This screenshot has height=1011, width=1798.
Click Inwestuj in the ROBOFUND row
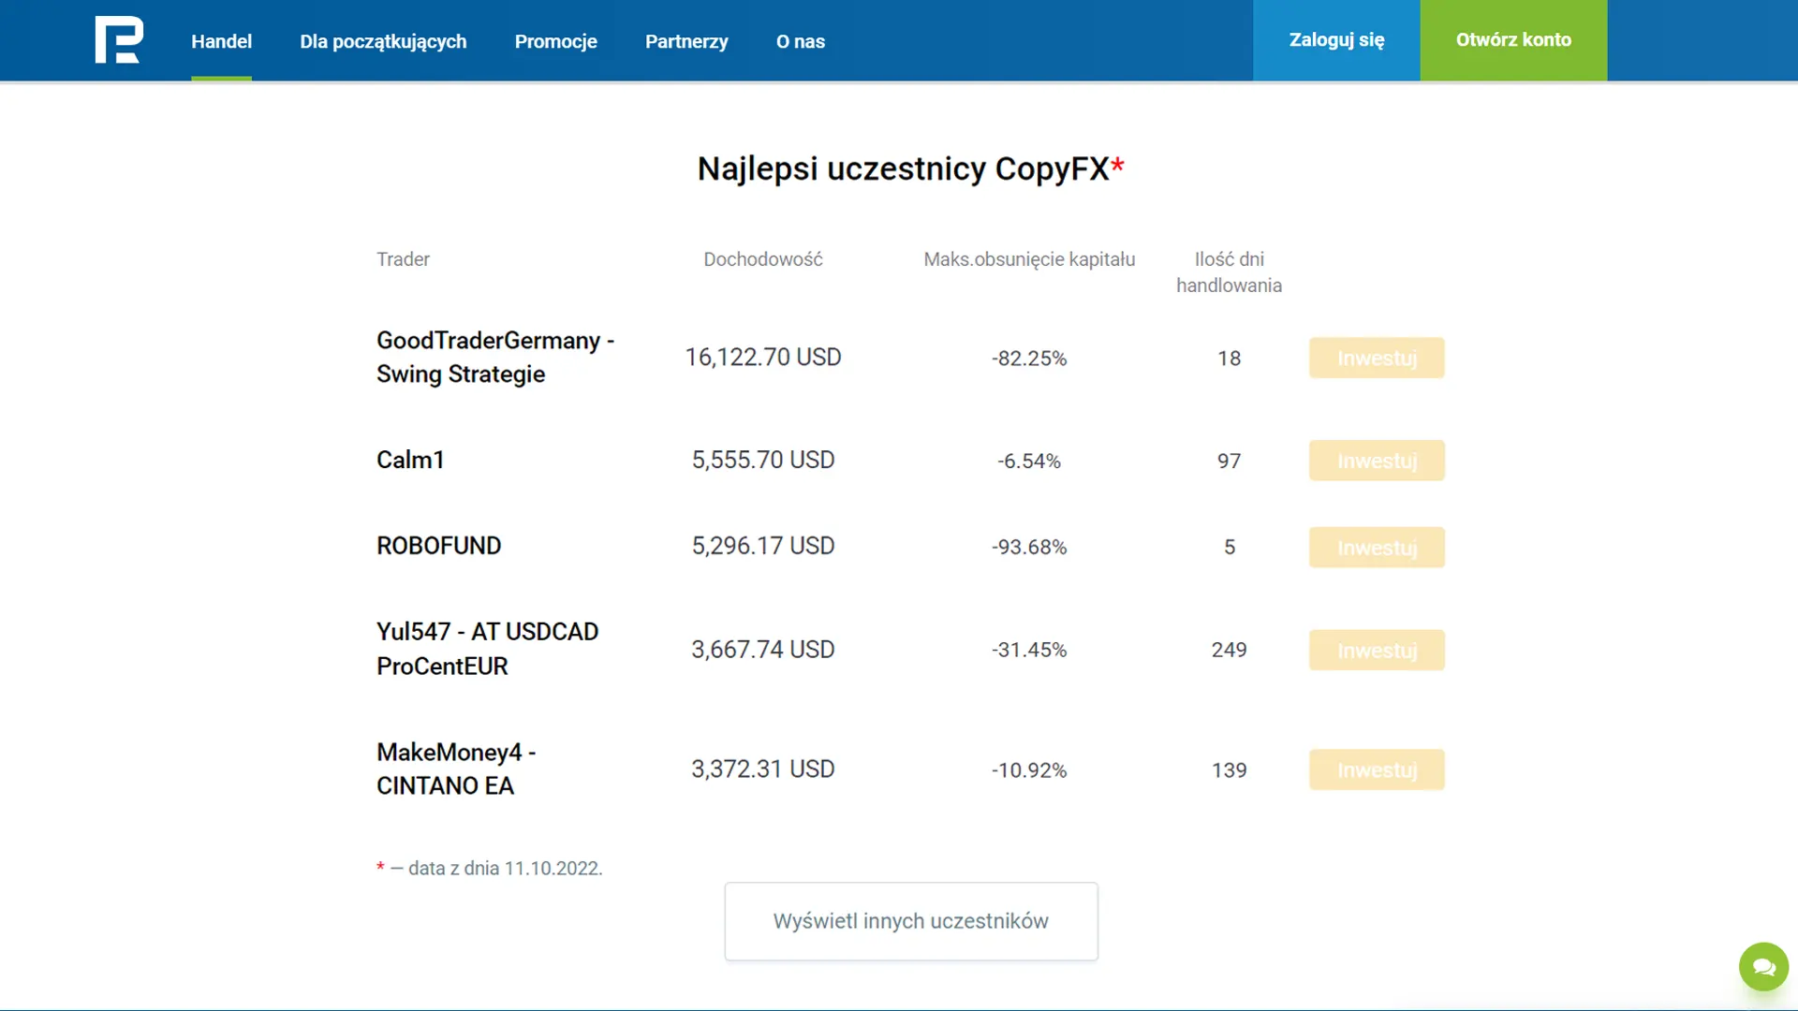pos(1377,547)
